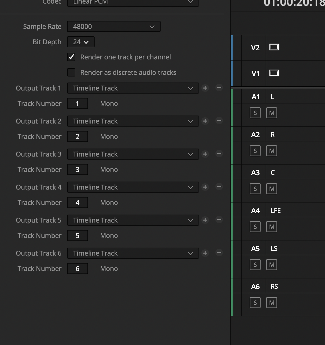Enable Render one track per channel checkbox
Image resolution: width=325 pixels, height=345 pixels.
pyautogui.click(x=71, y=57)
